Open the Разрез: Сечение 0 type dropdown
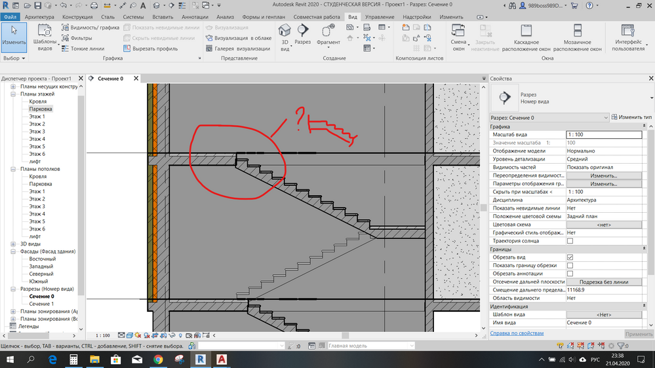This screenshot has height=368, width=655. pos(549,118)
